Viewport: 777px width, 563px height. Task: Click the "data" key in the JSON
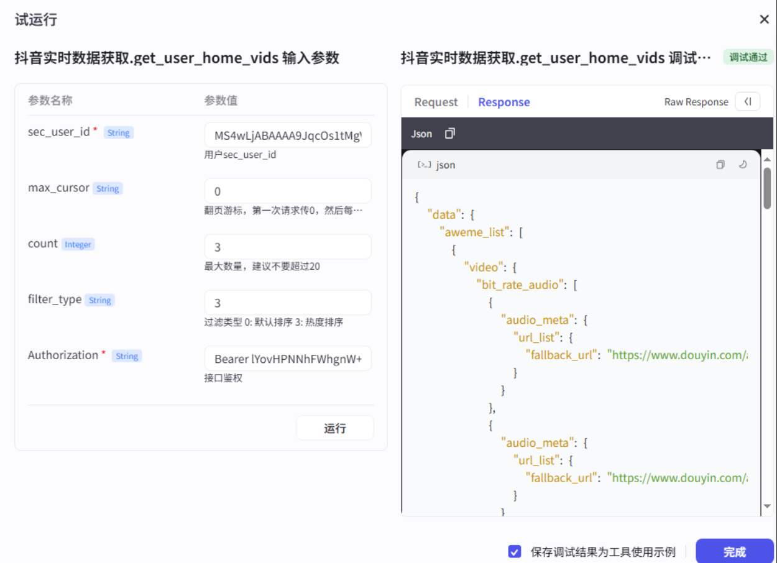[x=445, y=214]
